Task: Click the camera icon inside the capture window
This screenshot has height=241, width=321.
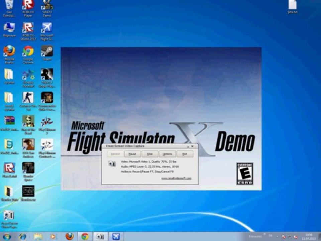Action: [112, 164]
